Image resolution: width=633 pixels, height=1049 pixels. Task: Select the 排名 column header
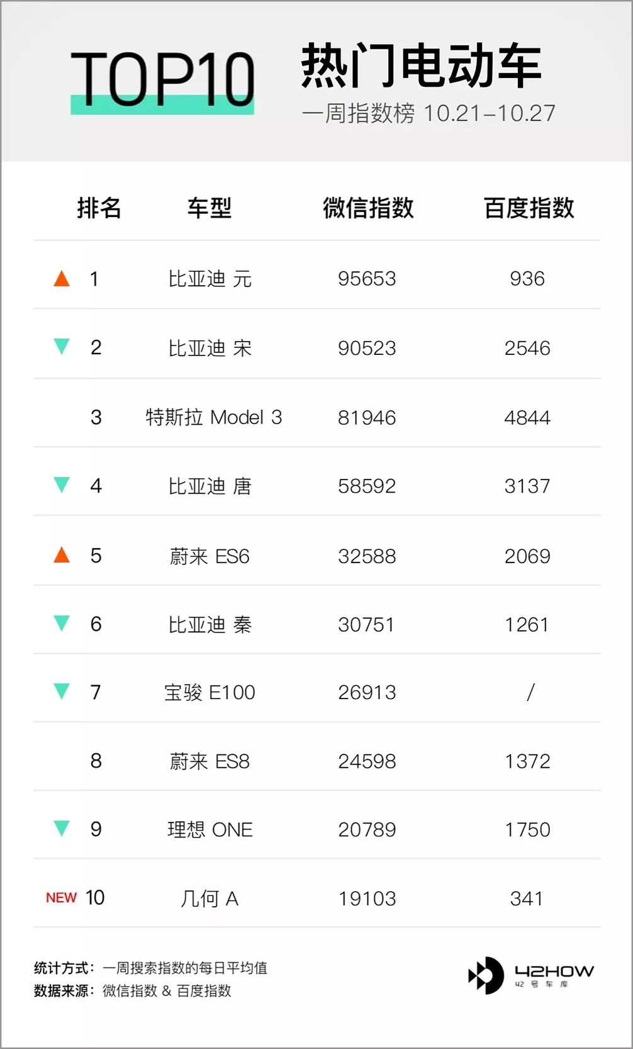tap(99, 208)
